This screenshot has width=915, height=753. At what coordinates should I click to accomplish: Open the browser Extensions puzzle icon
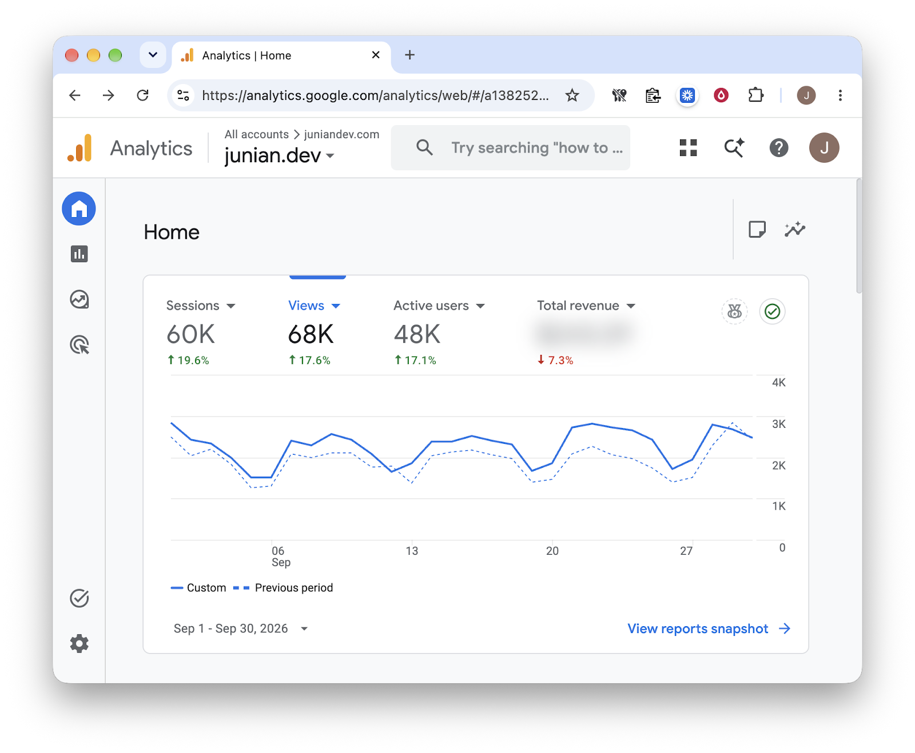tap(756, 95)
